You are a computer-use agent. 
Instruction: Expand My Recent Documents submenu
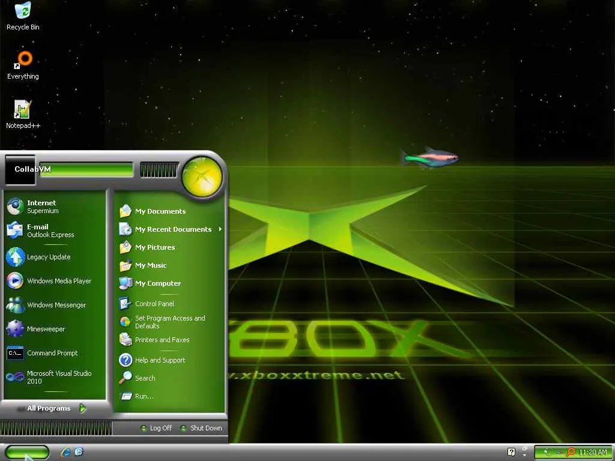(x=171, y=229)
